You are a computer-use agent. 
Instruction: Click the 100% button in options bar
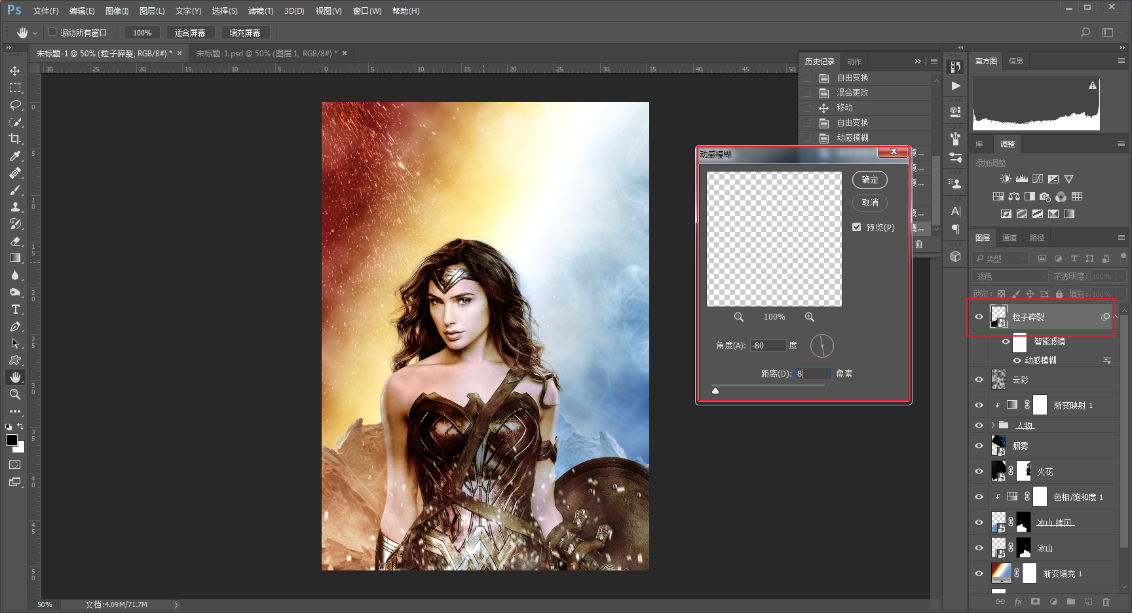142,33
